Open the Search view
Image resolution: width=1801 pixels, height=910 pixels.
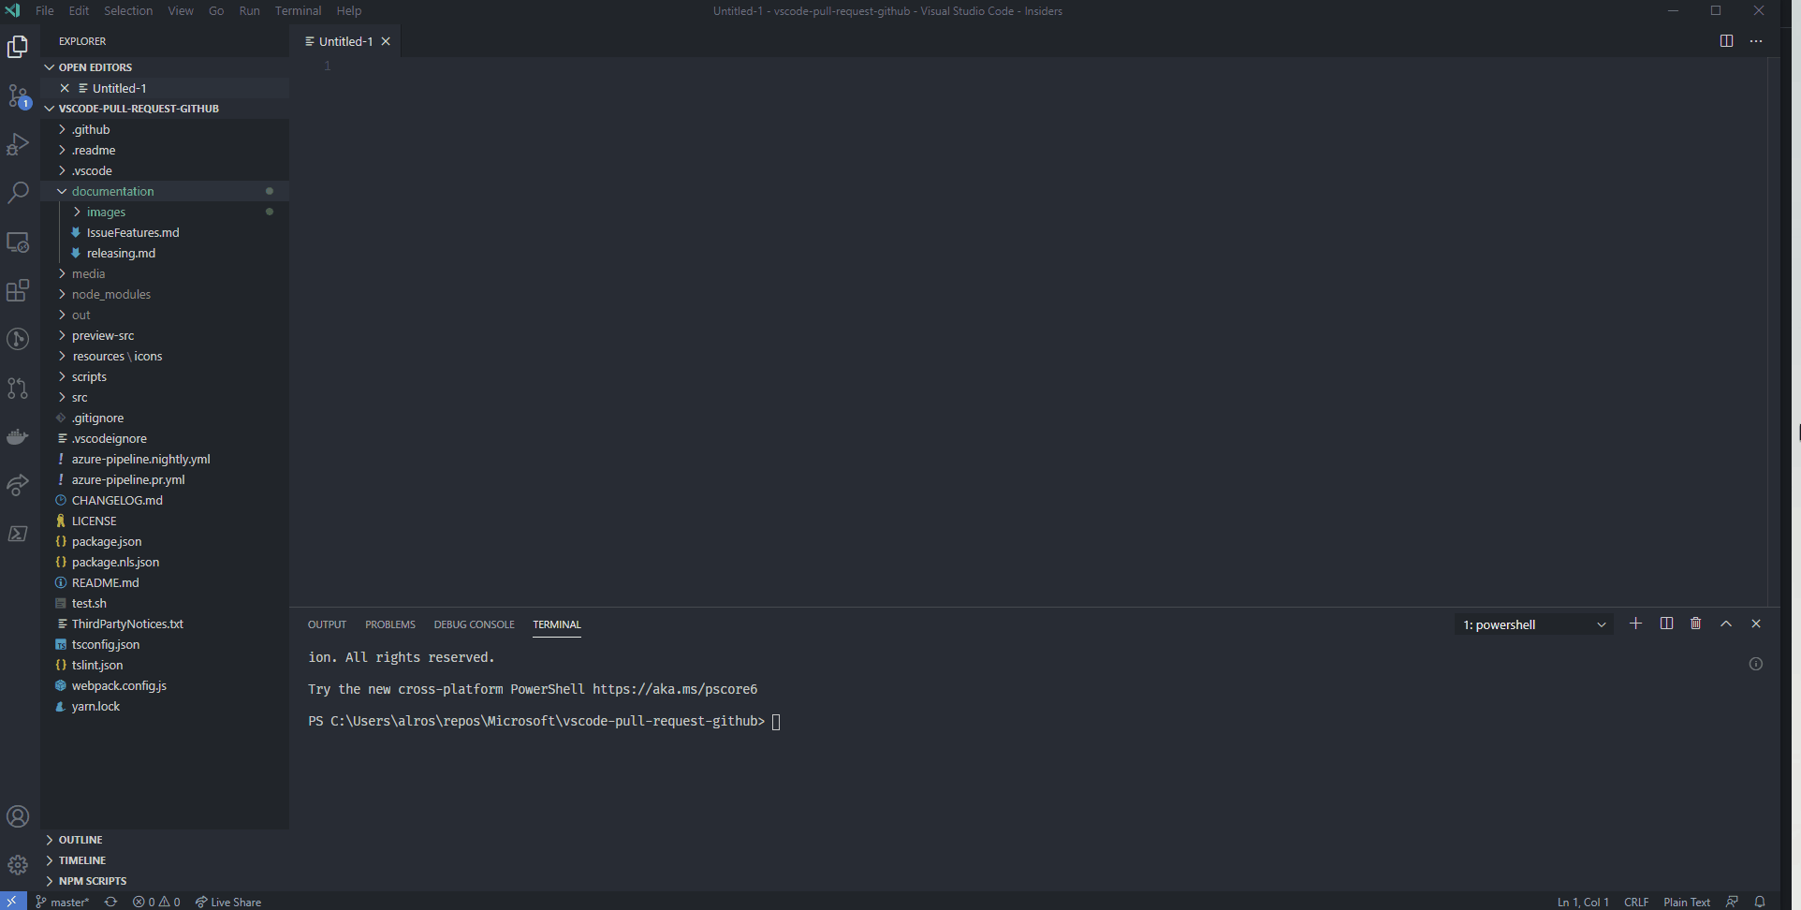[x=18, y=193]
